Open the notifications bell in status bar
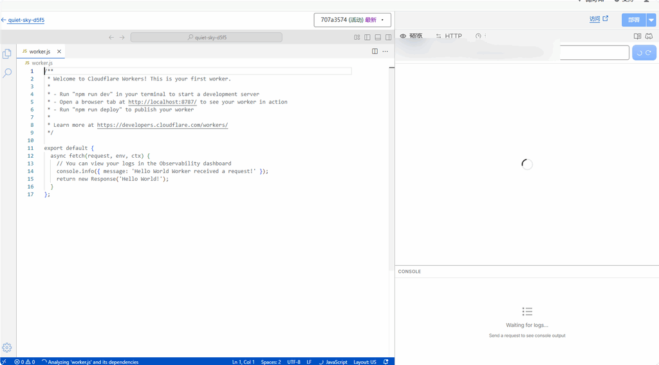 (386, 362)
